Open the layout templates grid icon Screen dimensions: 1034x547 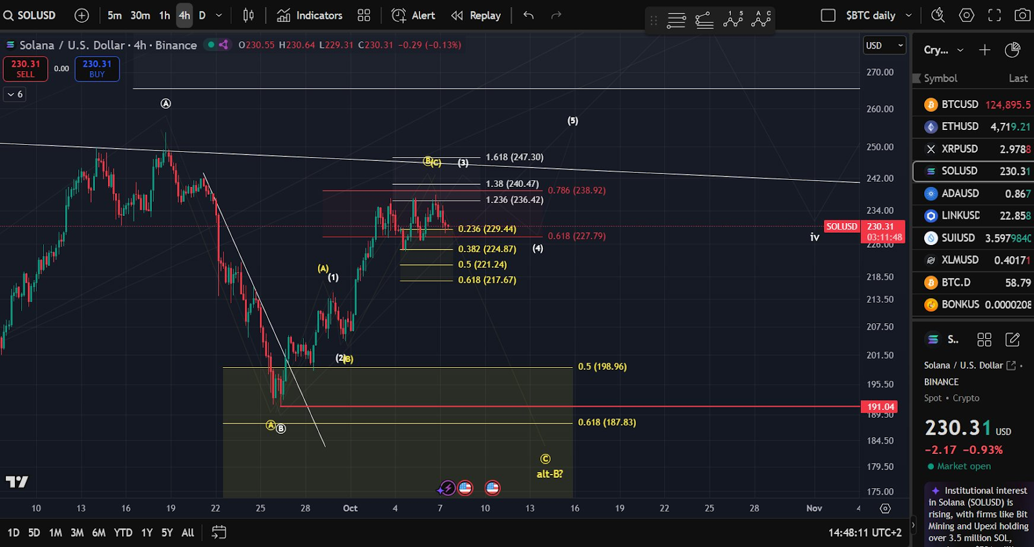click(x=364, y=16)
